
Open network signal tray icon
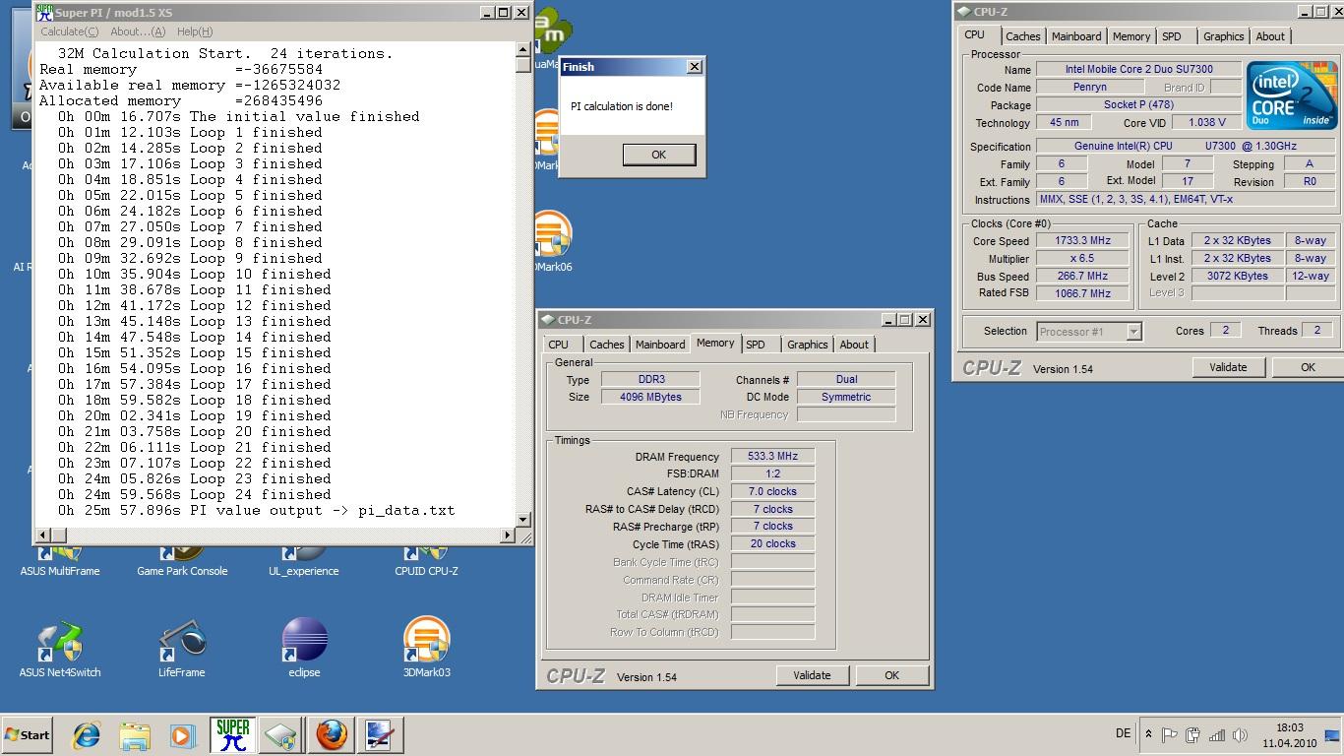[x=1216, y=734]
